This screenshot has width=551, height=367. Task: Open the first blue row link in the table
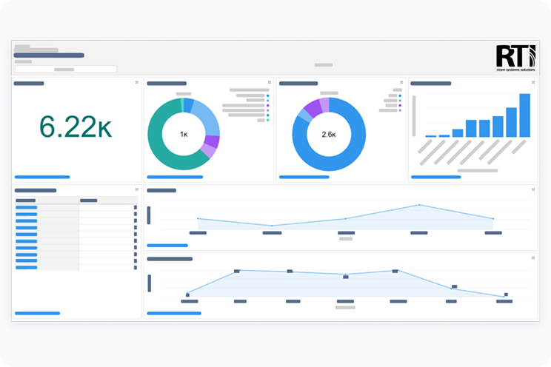[27, 208]
